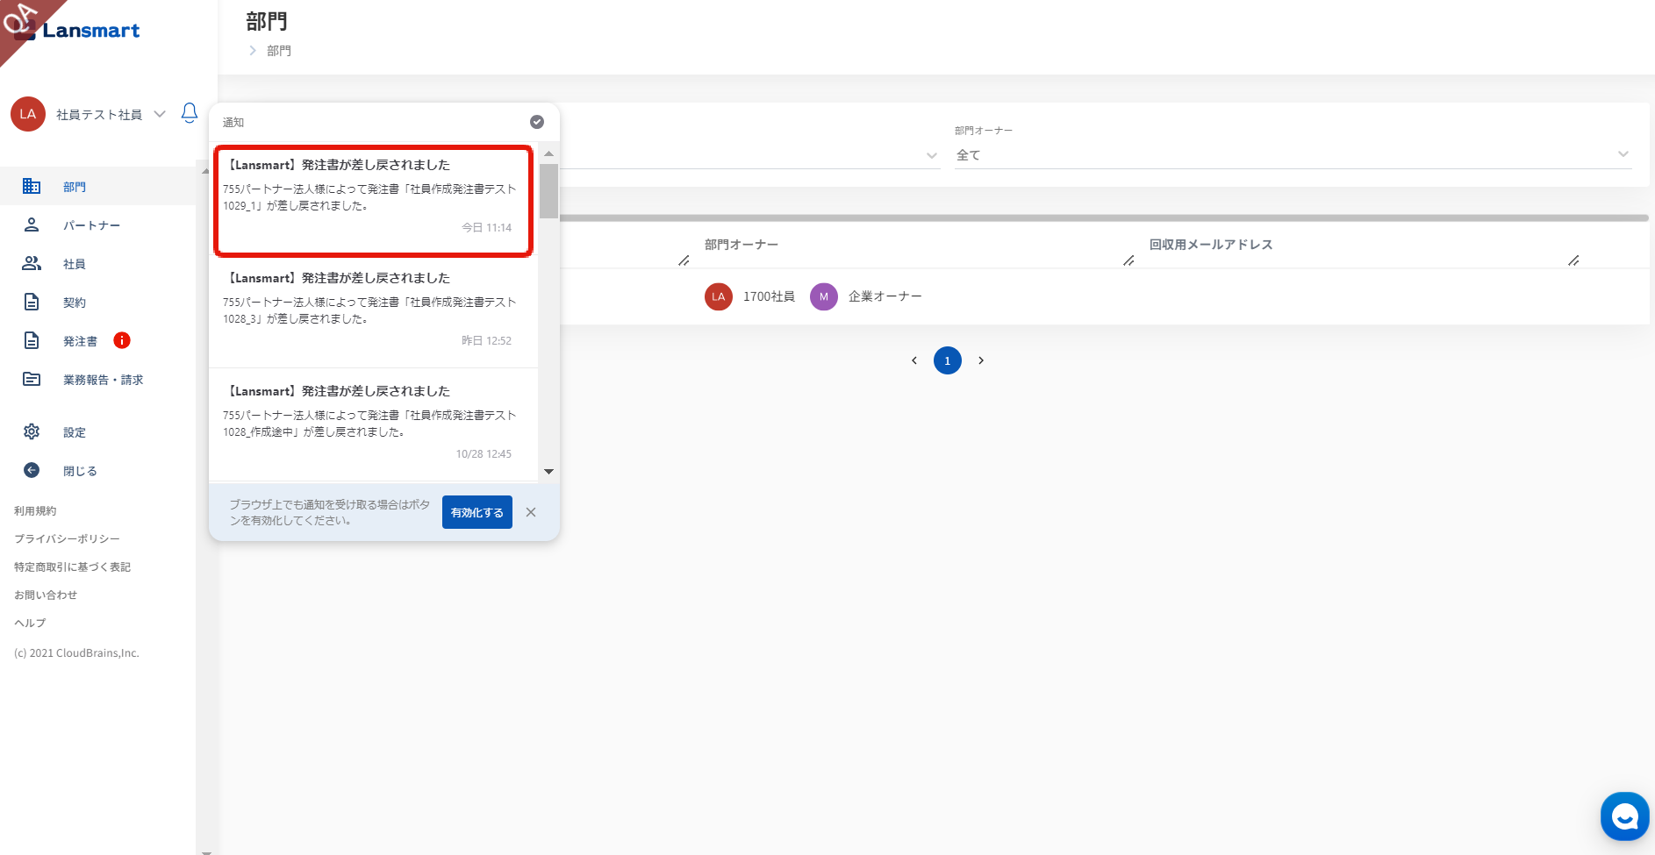The width and height of the screenshot is (1655, 855).
Task: Click resize handle of 回収用メールアドレス column
Action: (1573, 260)
